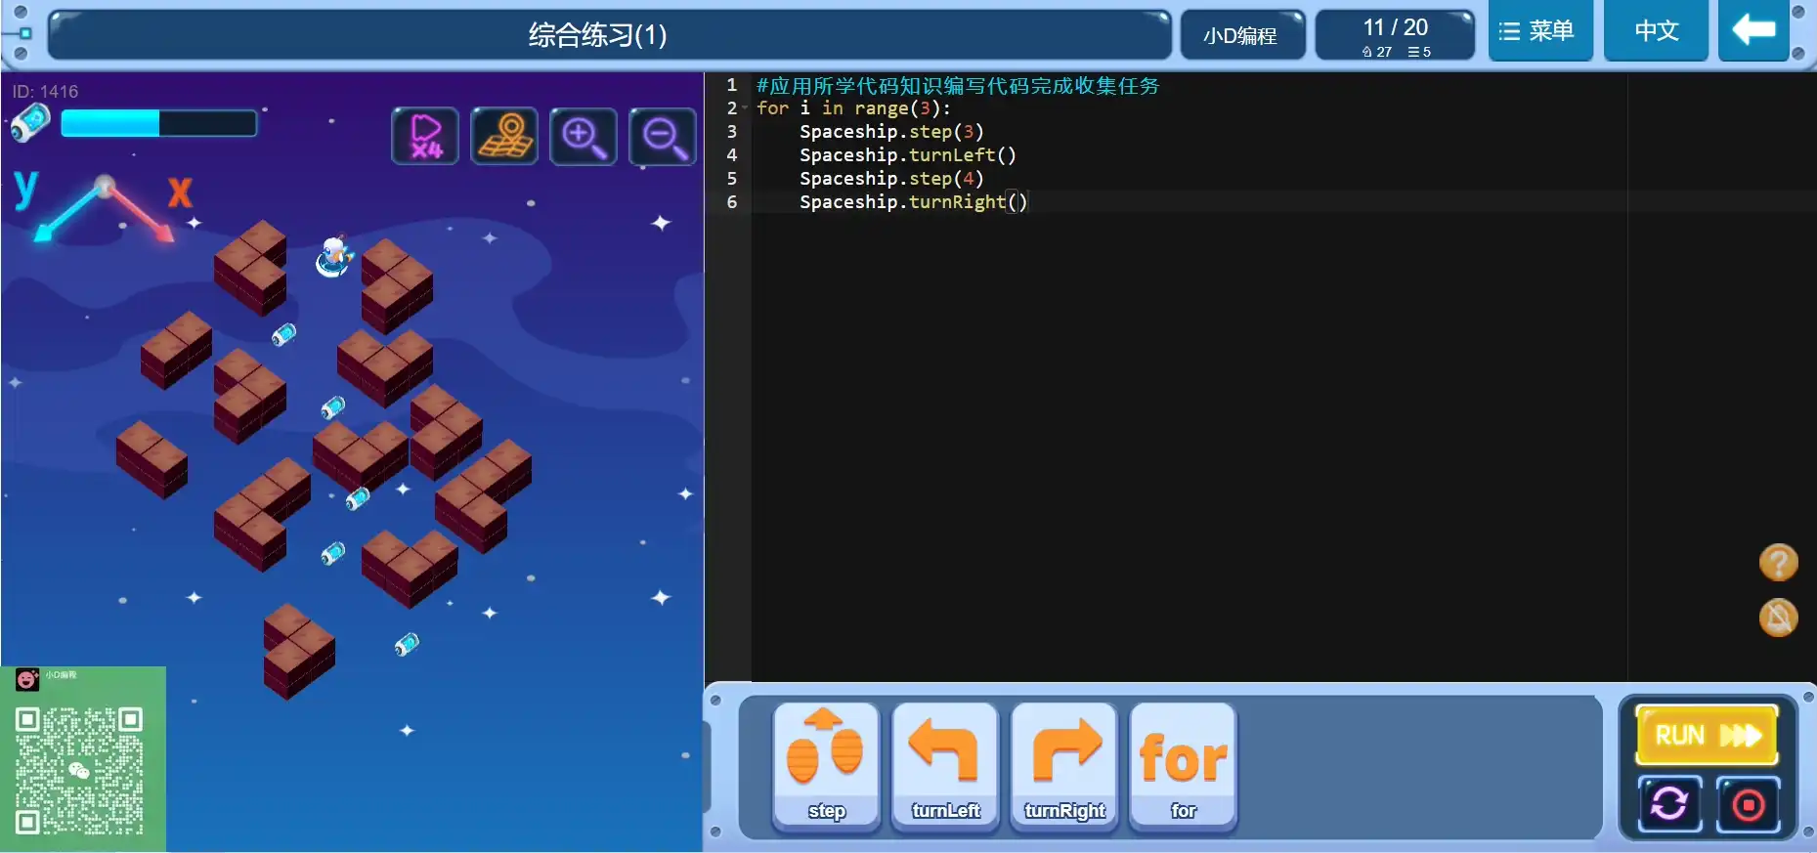The image size is (1817, 853).
Task: Toggle the notification bell mute icon
Action: point(1778,618)
